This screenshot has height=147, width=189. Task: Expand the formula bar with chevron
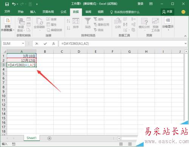point(186,43)
